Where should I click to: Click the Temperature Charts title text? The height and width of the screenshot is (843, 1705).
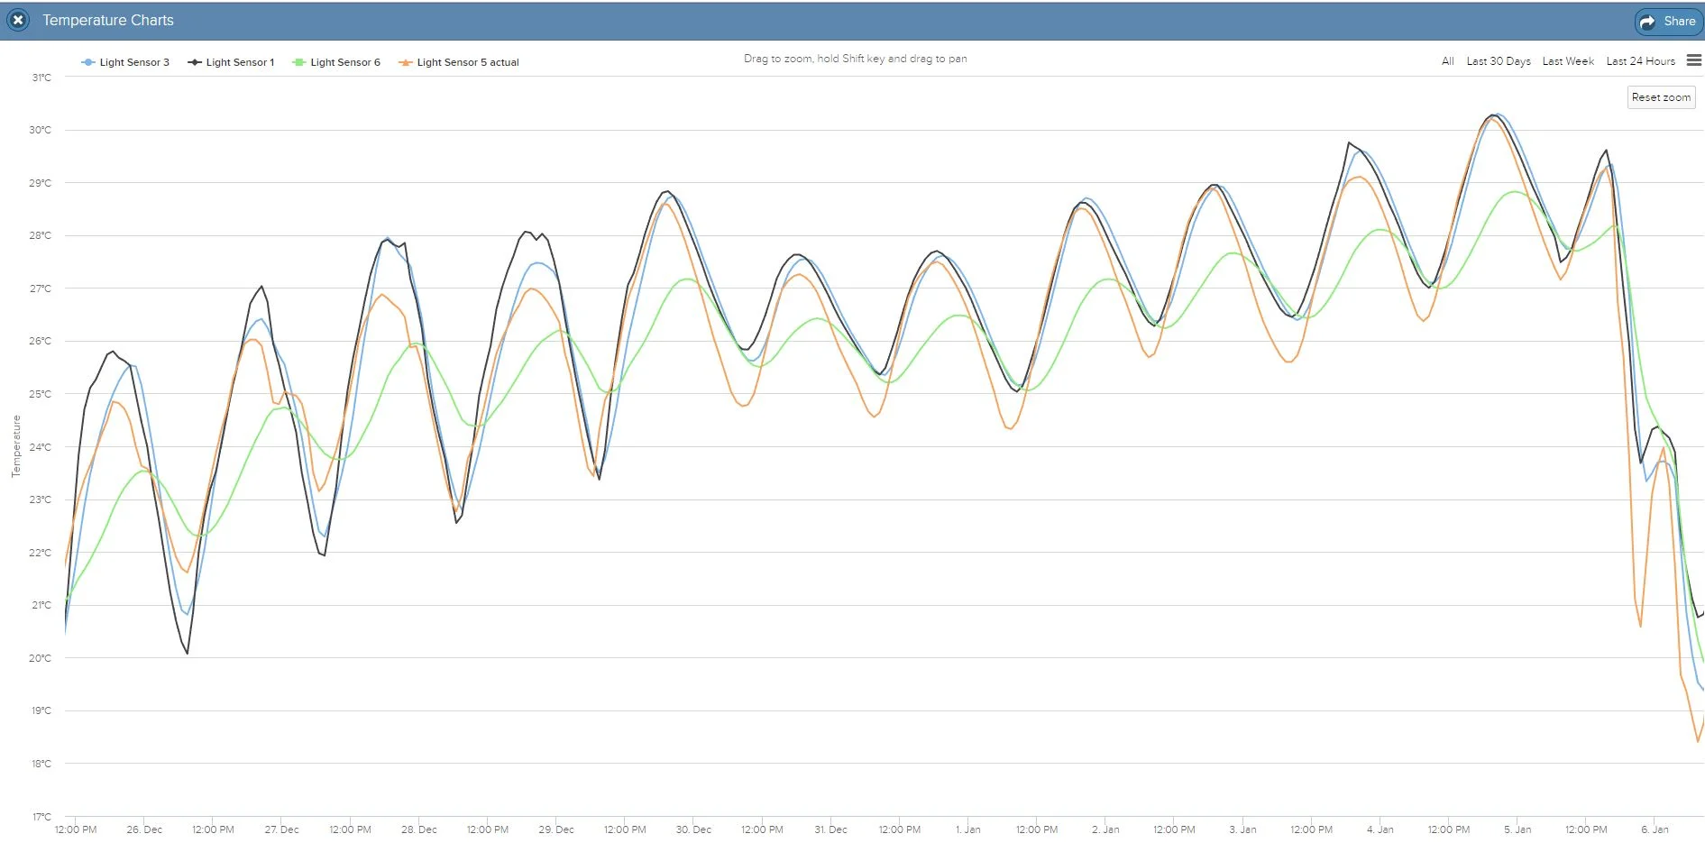[108, 20]
